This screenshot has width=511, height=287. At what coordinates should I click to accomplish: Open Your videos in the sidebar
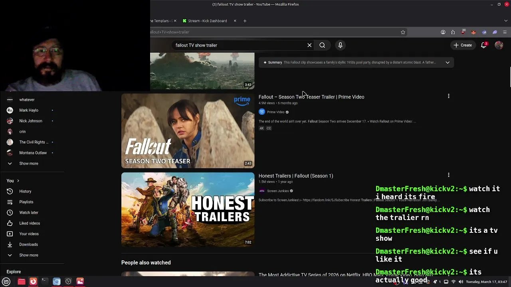tap(29, 234)
